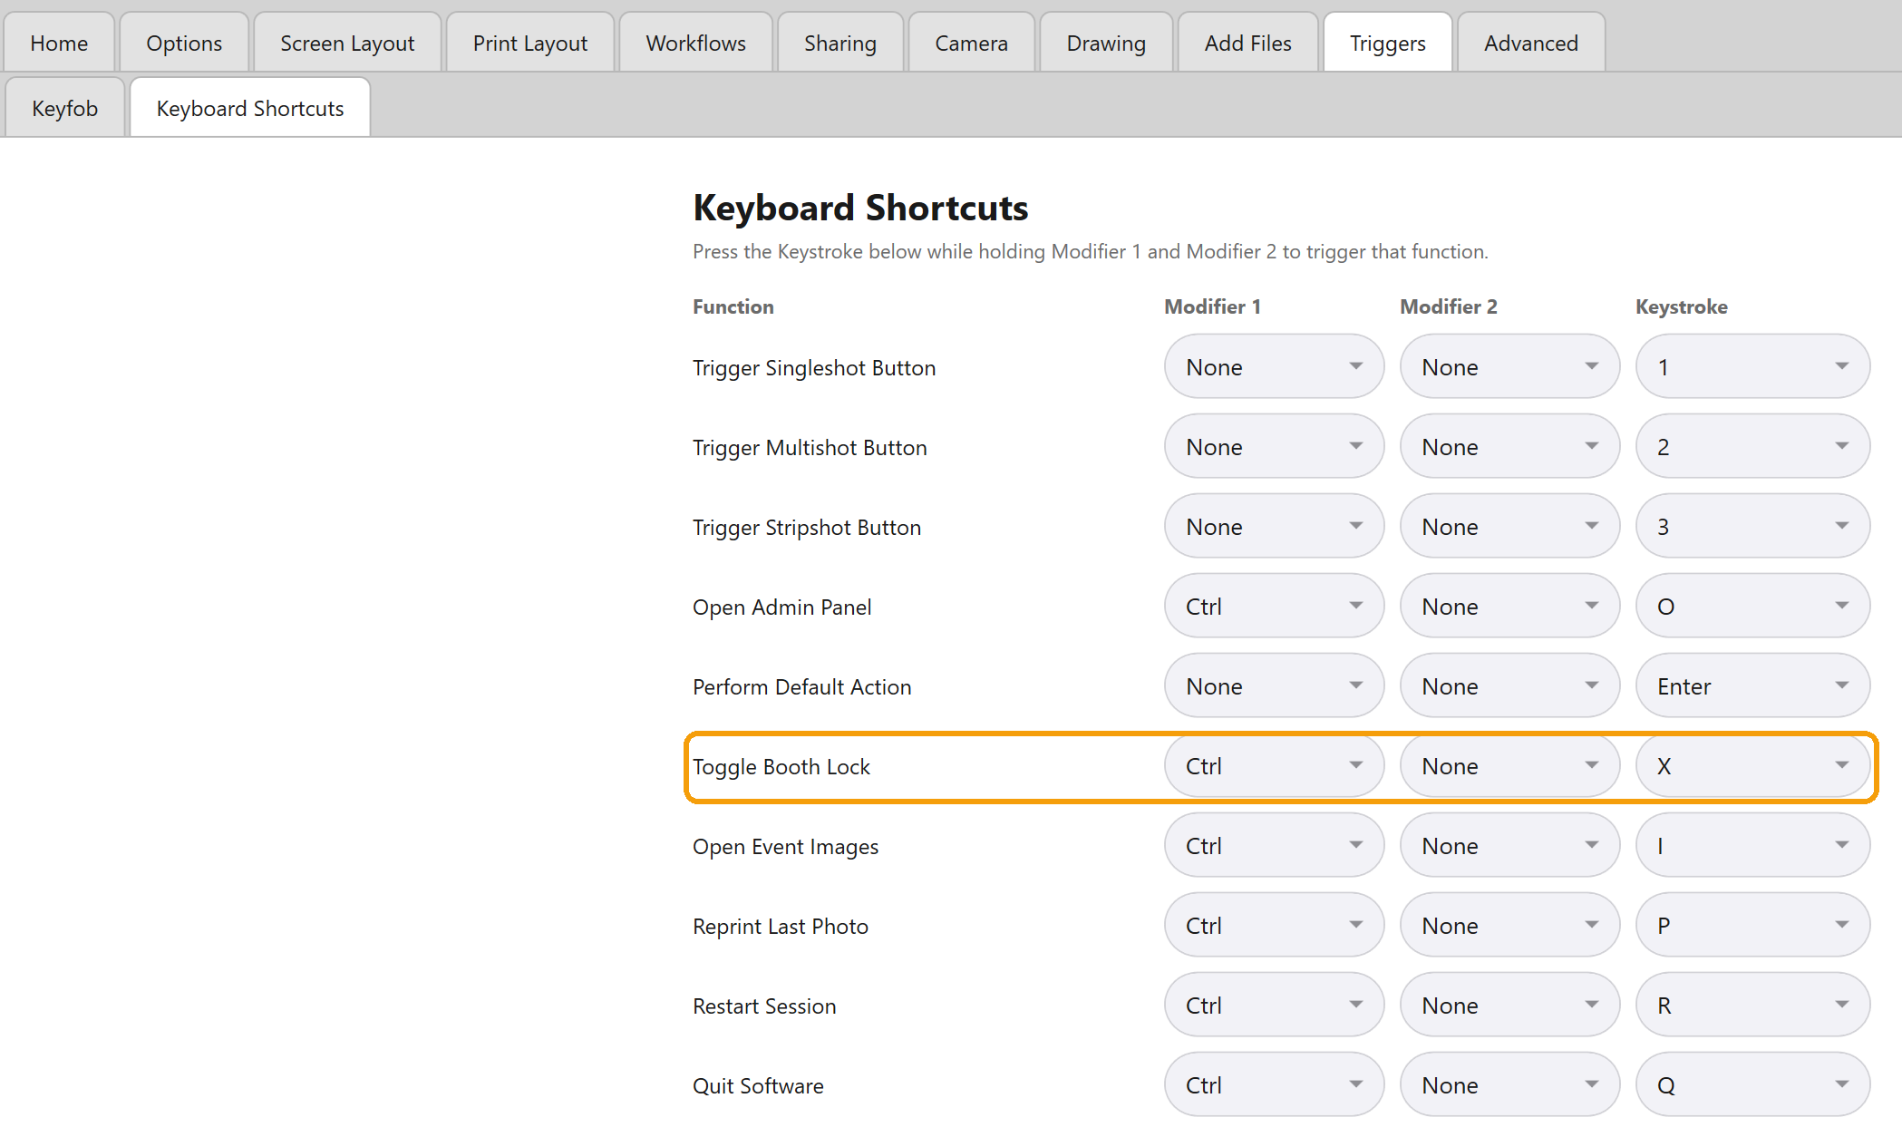The height and width of the screenshot is (1137, 1902).
Task: Open Ctrl Modifier 1 dropdown for Quit Software
Action: (1274, 1084)
